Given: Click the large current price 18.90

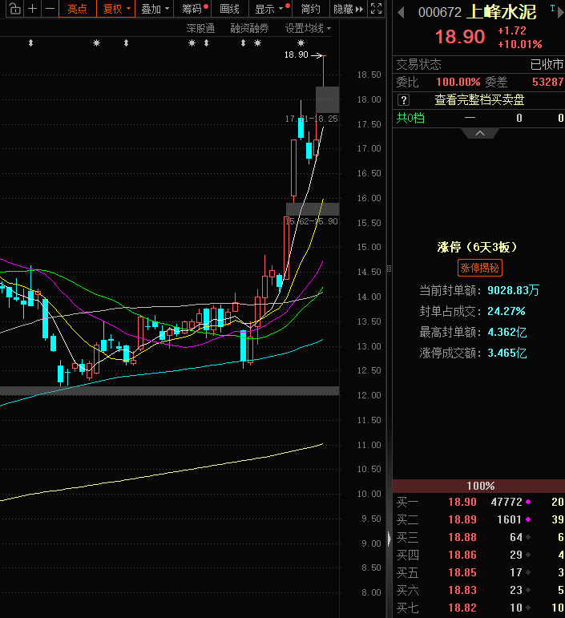Looking at the screenshot, I should (460, 37).
